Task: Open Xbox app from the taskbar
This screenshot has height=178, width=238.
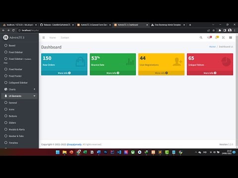Action: click(133, 152)
